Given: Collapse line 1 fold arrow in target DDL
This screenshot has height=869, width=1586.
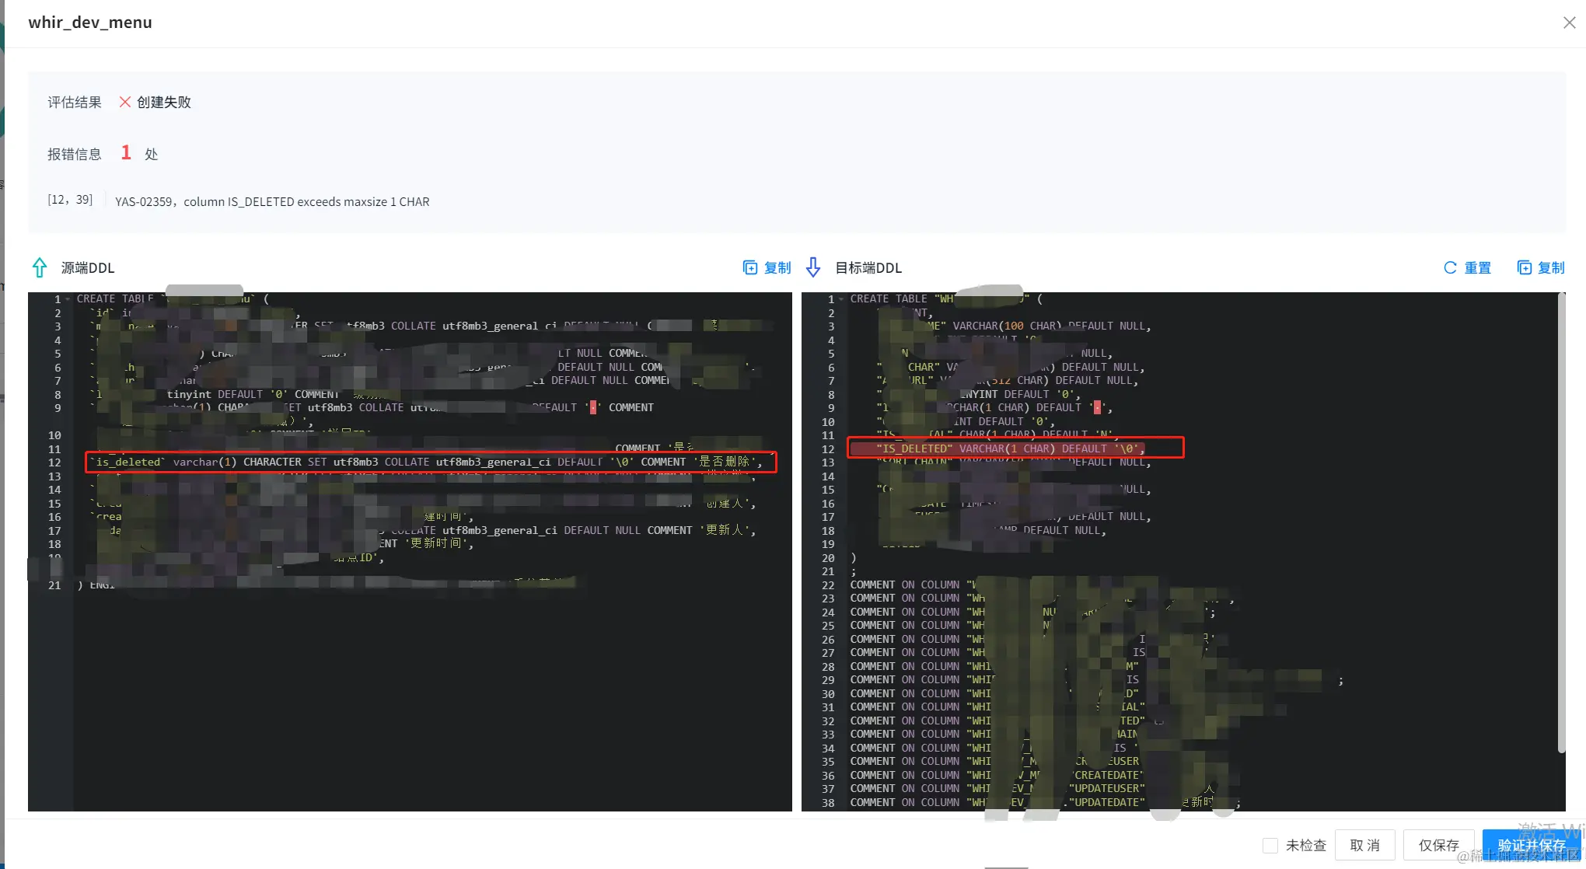Looking at the screenshot, I should coord(841,299).
